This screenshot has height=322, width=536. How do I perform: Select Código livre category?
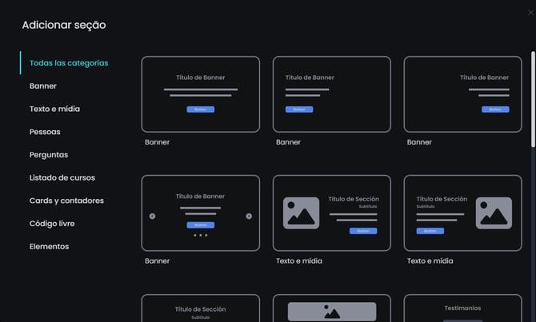click(52, 224)
